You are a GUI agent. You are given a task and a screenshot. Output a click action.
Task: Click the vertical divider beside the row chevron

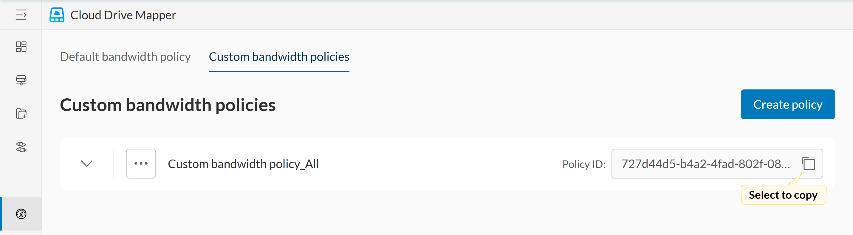pyautogui.click(x=114, y=164)
